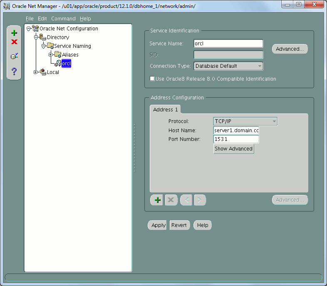Open the Command menu
Screen dimensions: 327x286
tap(63, 19)
